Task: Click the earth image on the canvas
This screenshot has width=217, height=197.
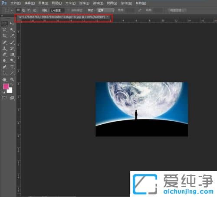Action: tap(142, 109)
